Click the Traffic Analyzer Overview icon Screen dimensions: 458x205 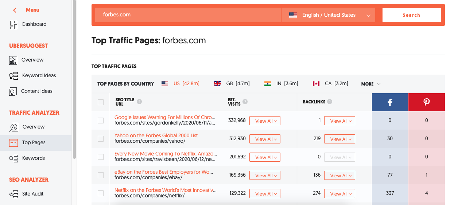click(x=13, y=127)
